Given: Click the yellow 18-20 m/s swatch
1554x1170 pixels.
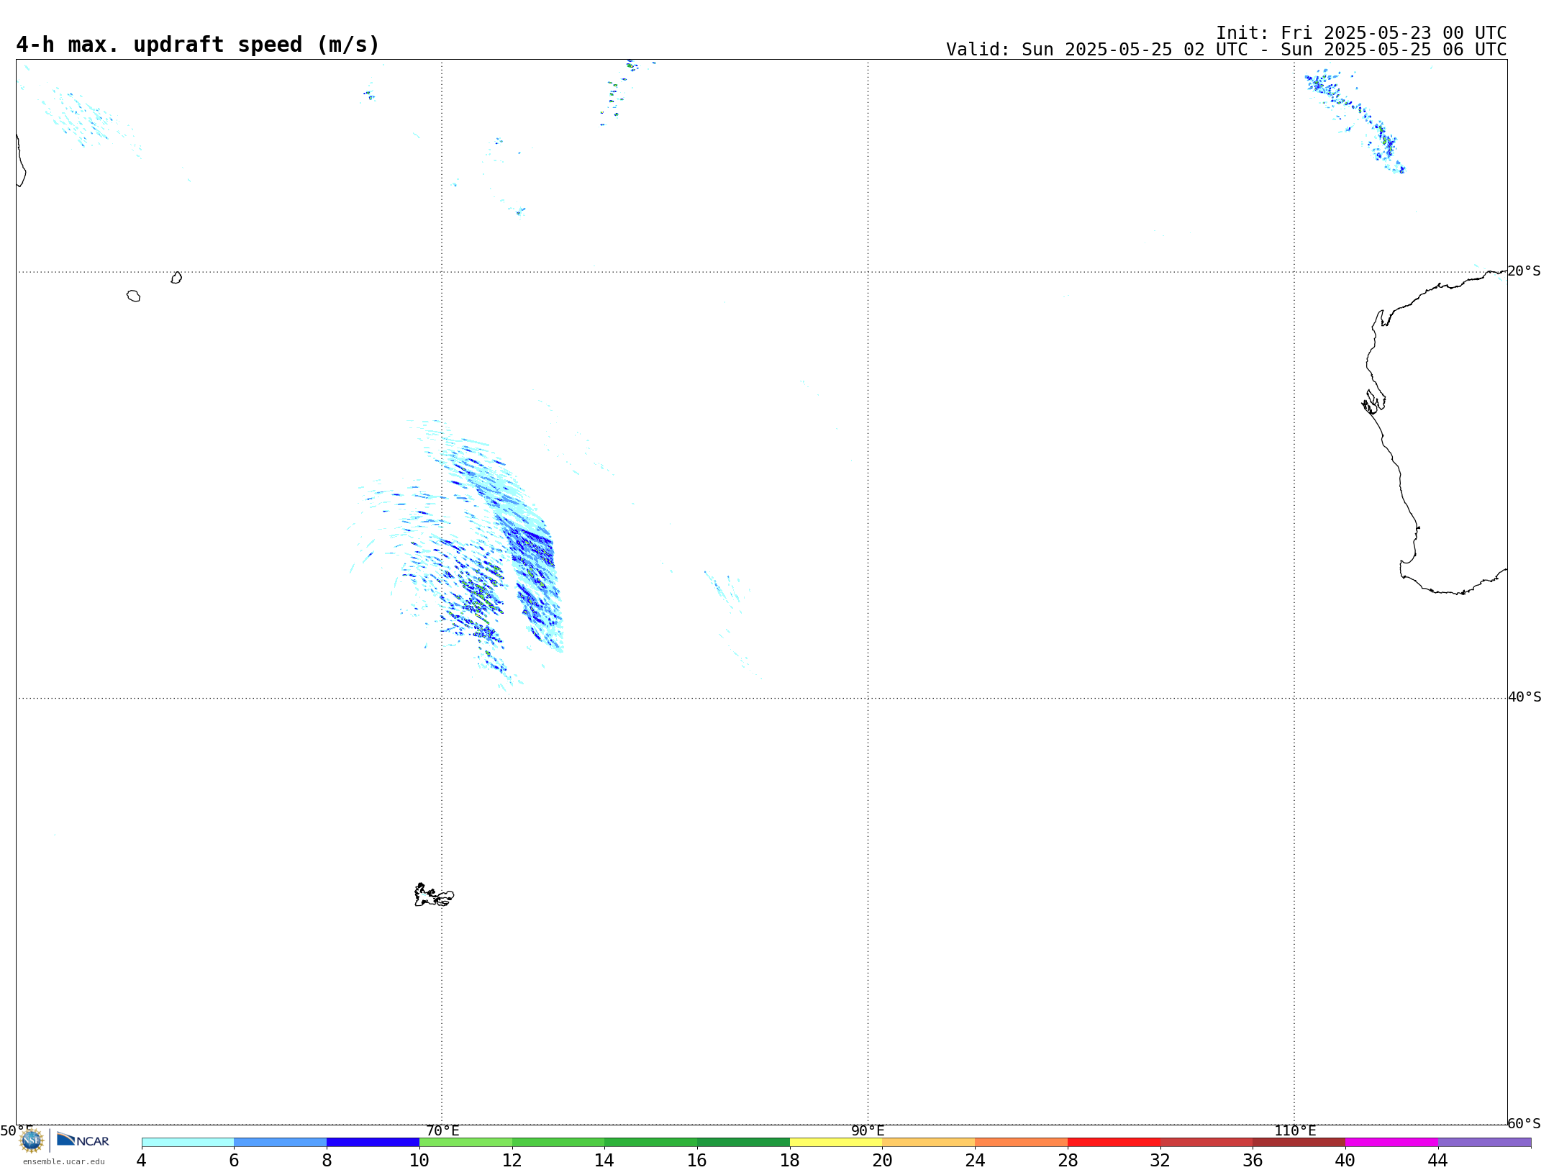Looking at the screenshot, I should (836, 1142).
